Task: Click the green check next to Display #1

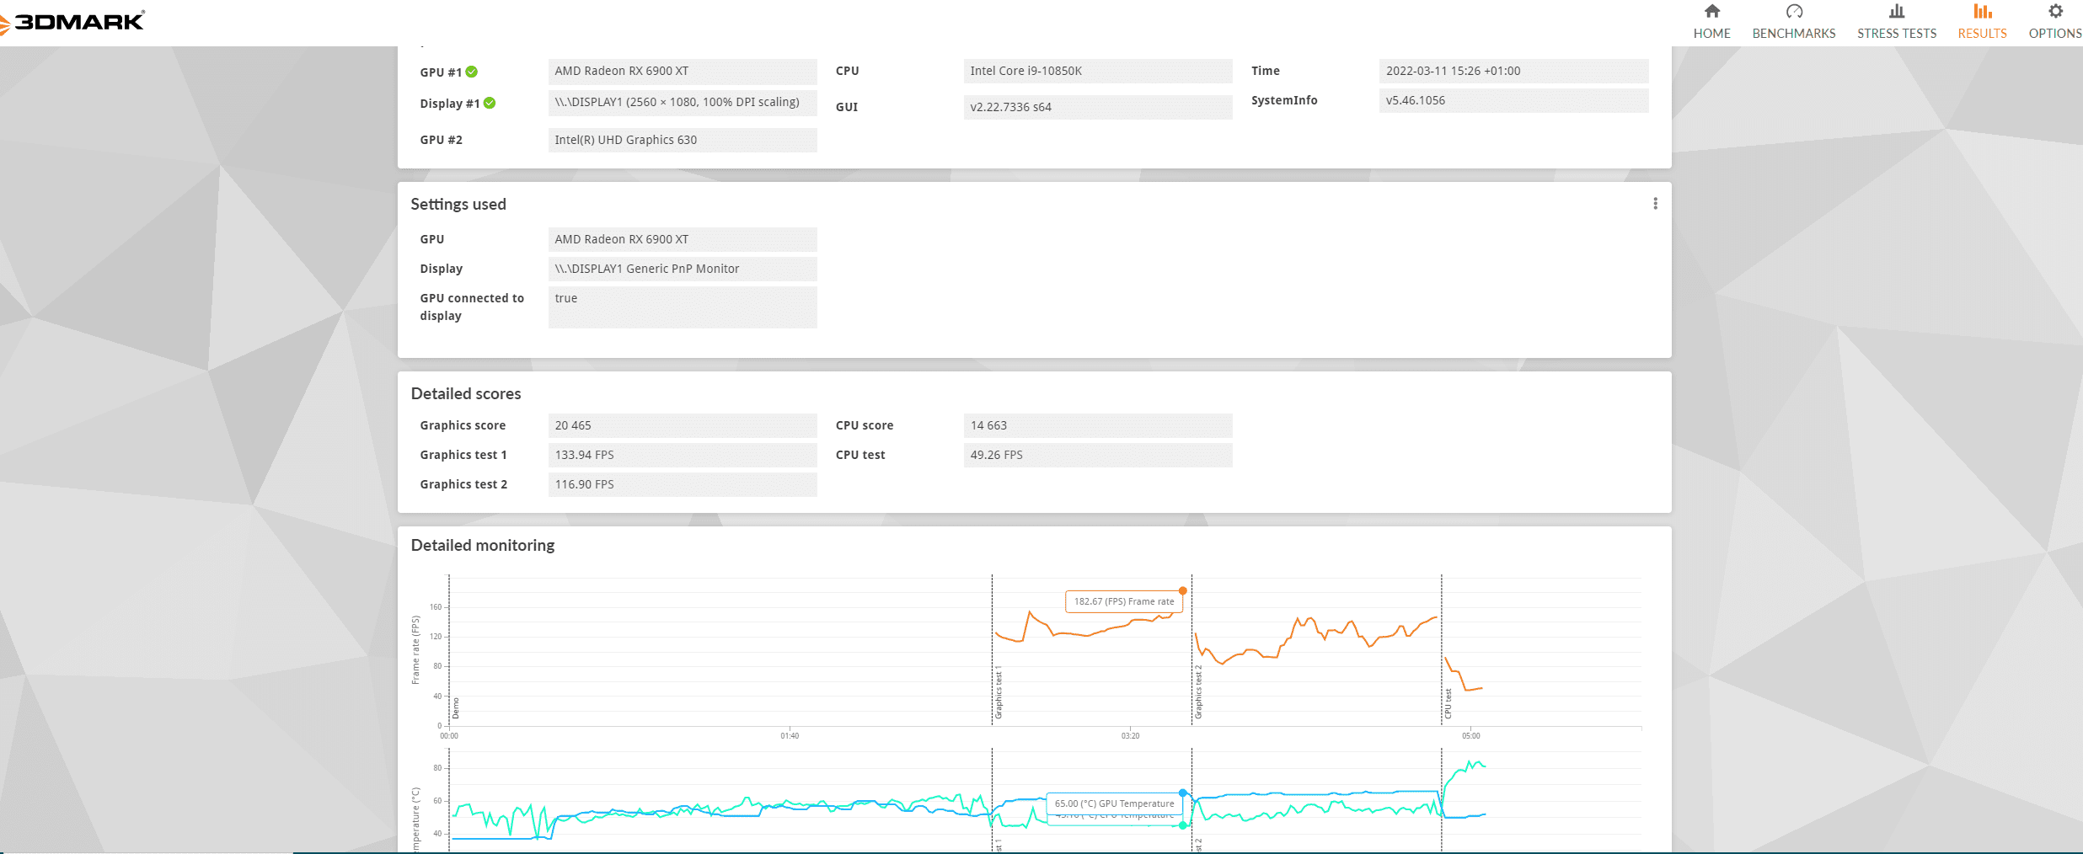Action: (490, 103)
